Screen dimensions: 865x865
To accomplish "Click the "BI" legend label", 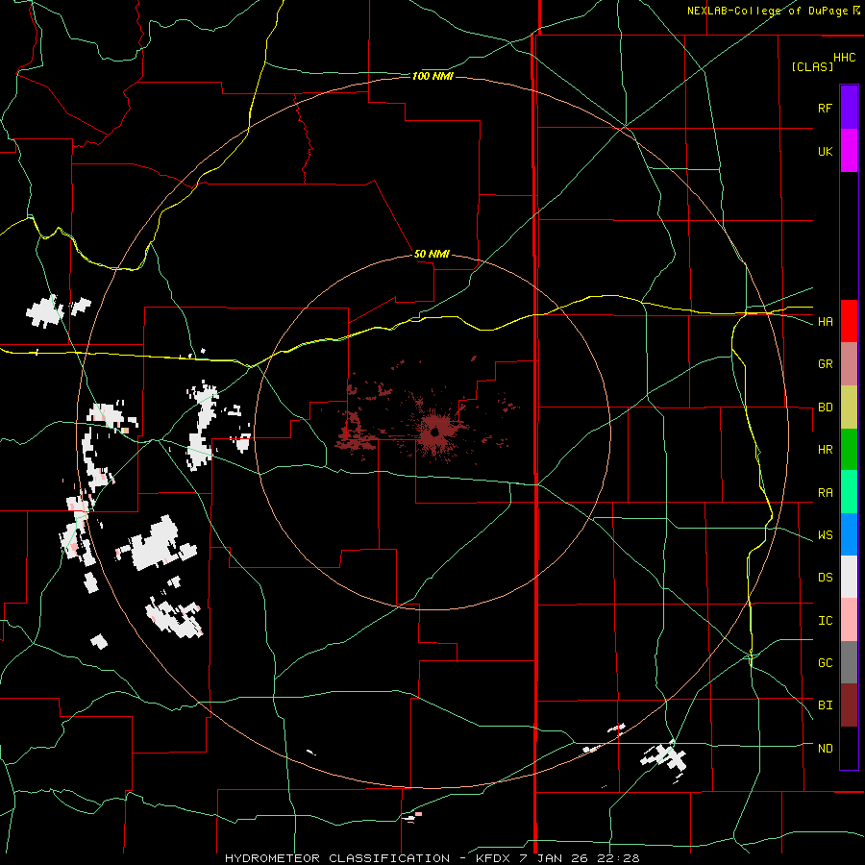I will tap(825, 705).
